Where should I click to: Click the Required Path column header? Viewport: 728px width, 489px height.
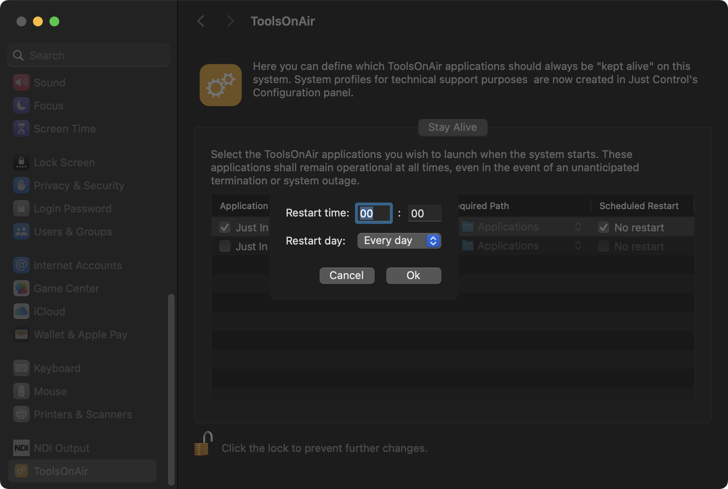click(x=525, y=206)
